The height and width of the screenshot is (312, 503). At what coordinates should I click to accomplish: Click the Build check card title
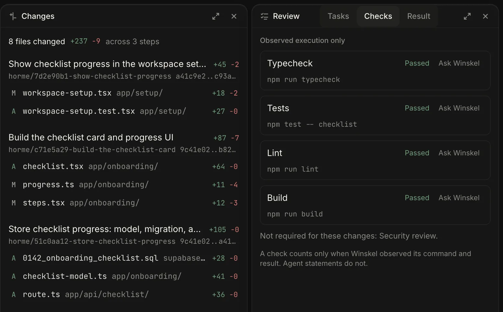[277, 198]
